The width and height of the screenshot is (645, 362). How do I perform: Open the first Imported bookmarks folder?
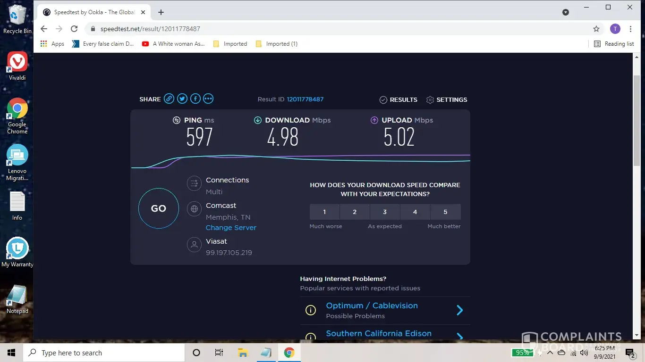click(230, 44)
